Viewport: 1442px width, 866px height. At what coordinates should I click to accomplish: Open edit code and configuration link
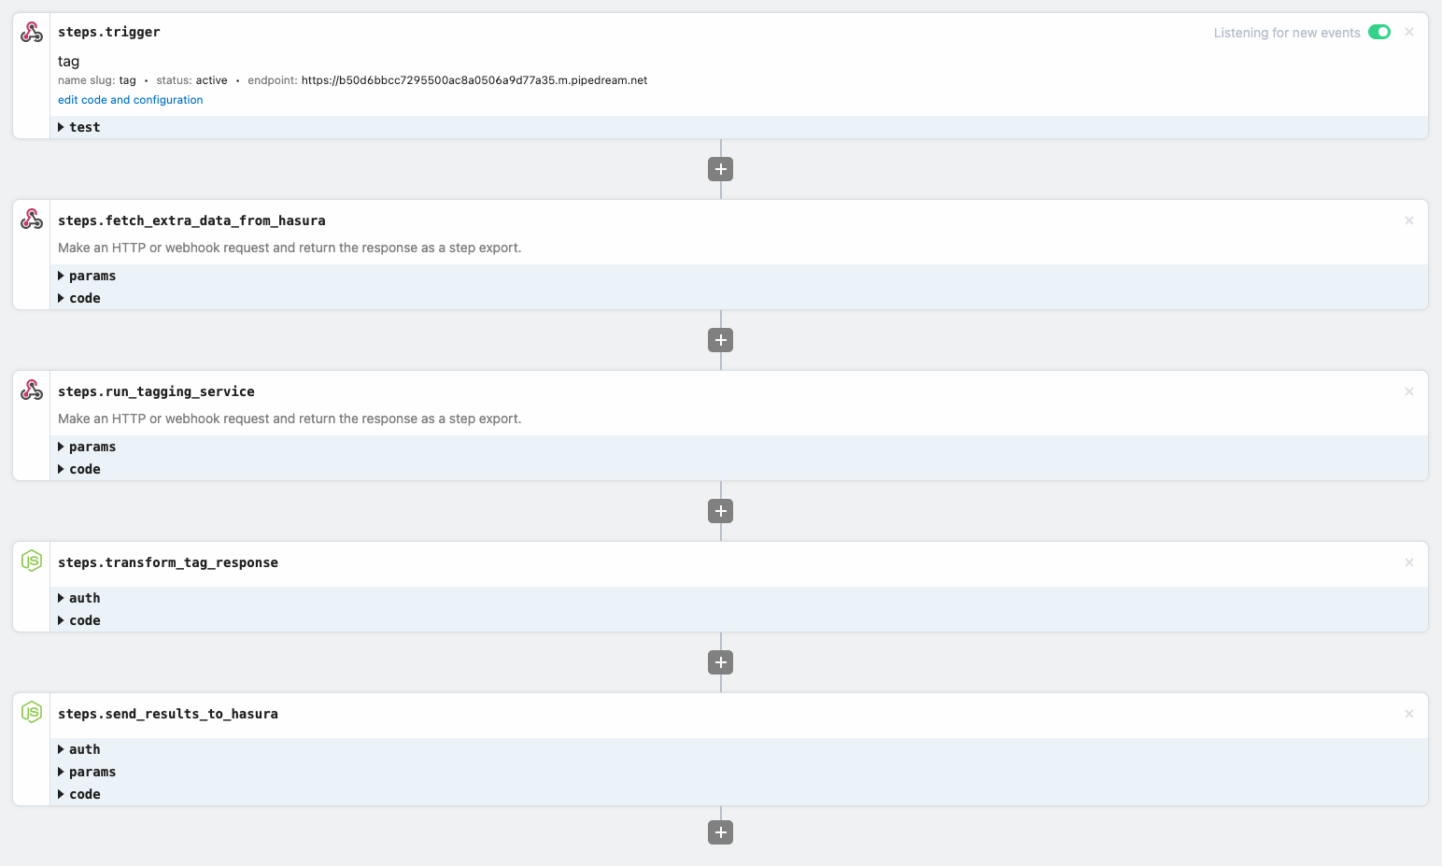[x=130, y=100]
